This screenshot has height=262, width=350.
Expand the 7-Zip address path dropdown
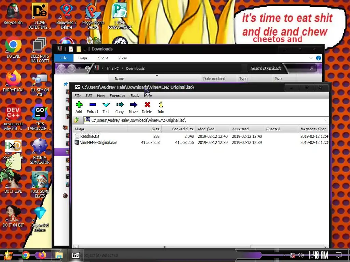[x=326, y=120]
